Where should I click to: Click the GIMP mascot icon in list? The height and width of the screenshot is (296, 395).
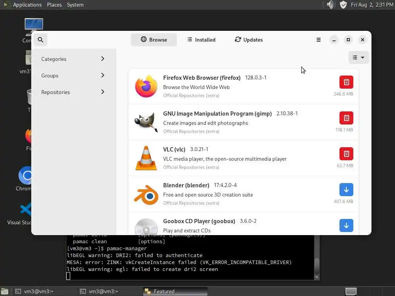point(146,122)
